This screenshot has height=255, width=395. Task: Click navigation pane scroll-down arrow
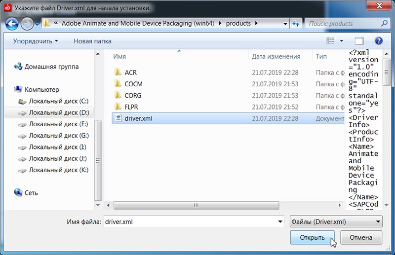(98, 205)
